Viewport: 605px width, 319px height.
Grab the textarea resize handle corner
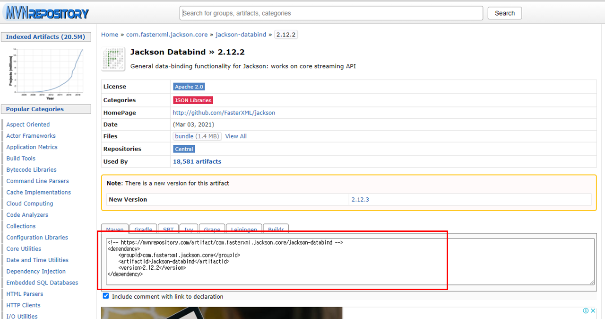point(591,282)
